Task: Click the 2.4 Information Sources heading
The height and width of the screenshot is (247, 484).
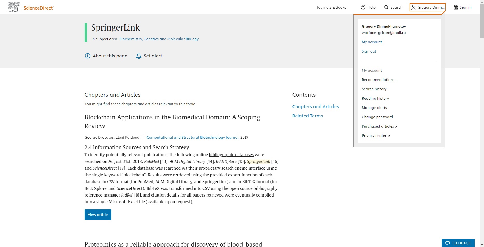Action: coord(137,147)
